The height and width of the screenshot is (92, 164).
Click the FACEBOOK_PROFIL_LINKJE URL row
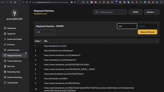point(69,69)
